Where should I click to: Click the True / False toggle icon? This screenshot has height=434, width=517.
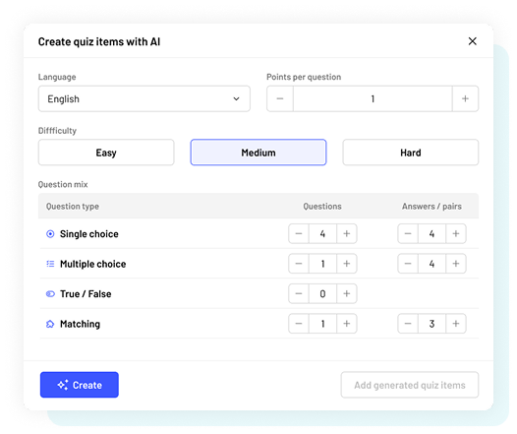(50, 293)
